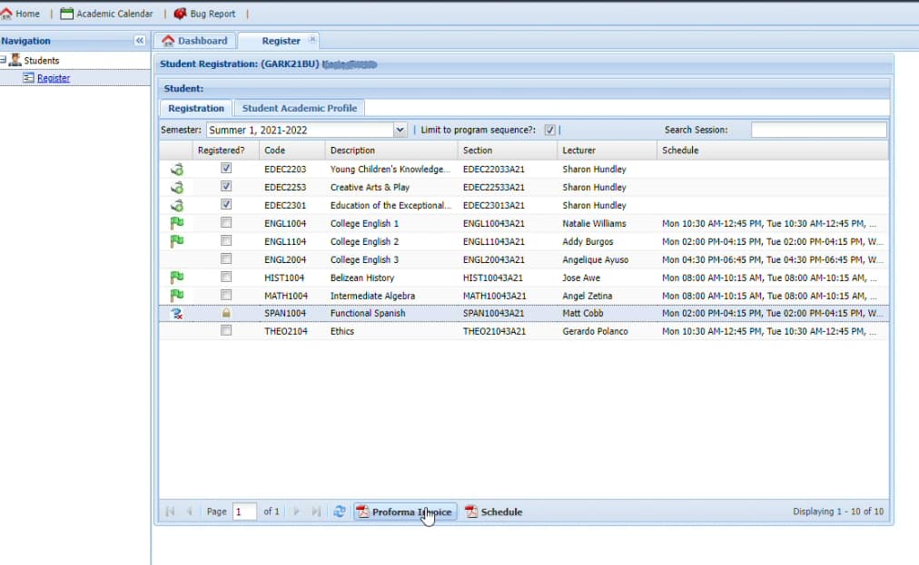Switch to the Student Academic Profile tab
The width and height of the screenshot is (919, 565).
coord(300,108)
